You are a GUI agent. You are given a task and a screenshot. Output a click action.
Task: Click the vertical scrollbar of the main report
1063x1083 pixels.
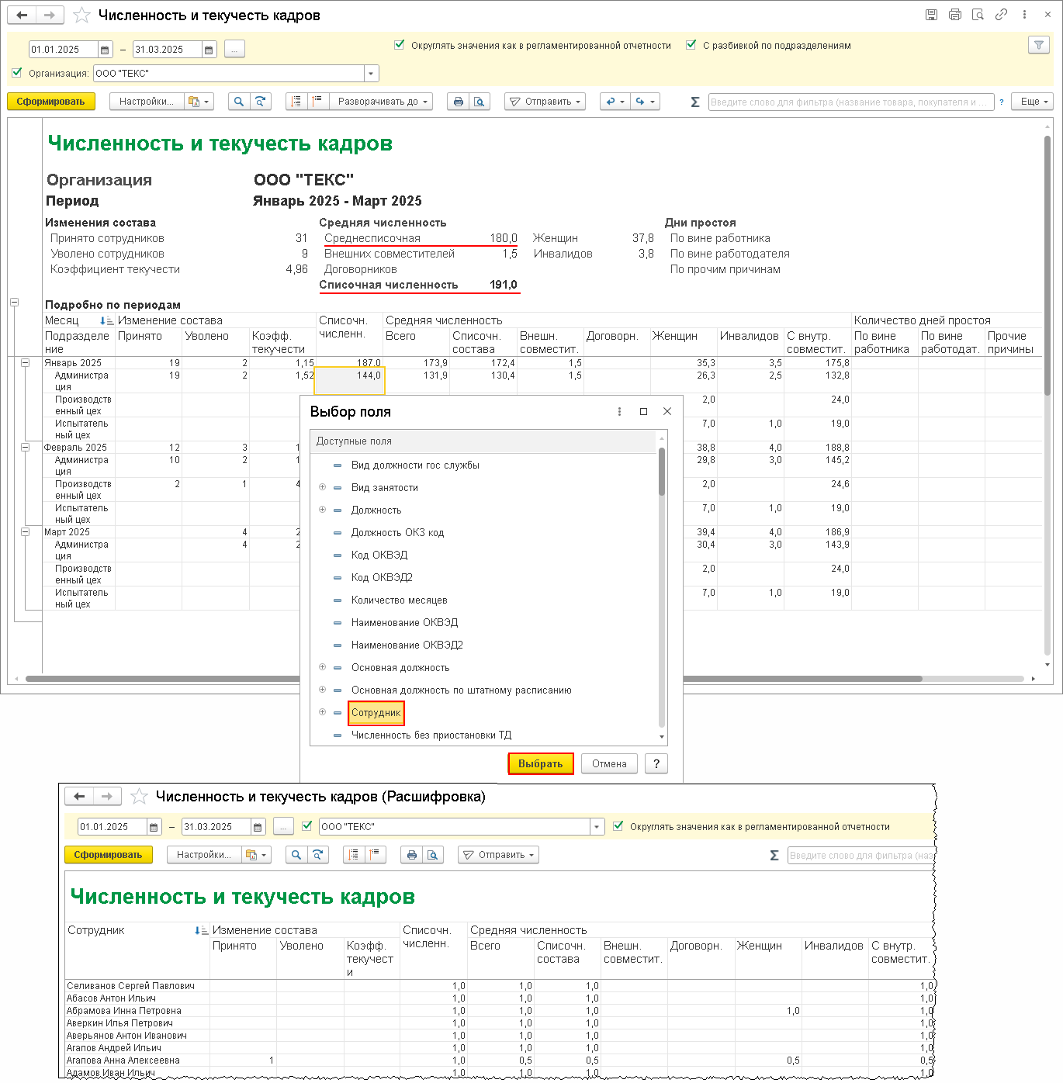pos(1047,264)
